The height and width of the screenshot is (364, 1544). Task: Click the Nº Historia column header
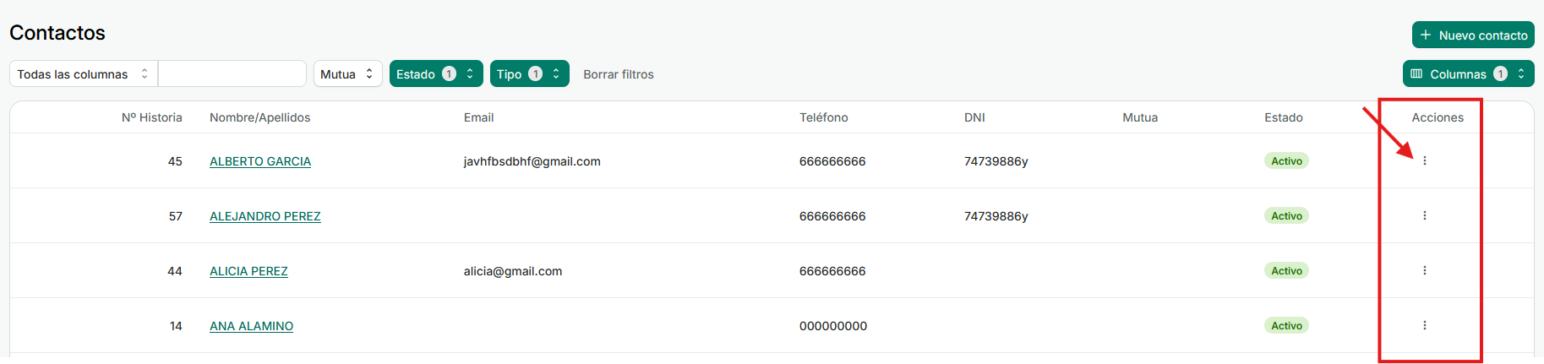151,117
